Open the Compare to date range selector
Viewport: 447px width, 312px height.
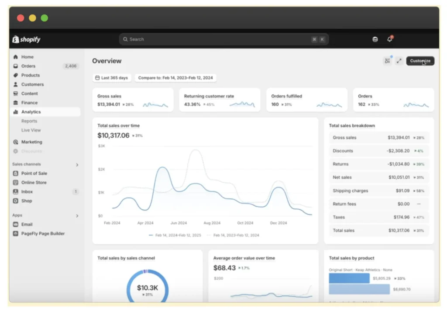point(175,78)
